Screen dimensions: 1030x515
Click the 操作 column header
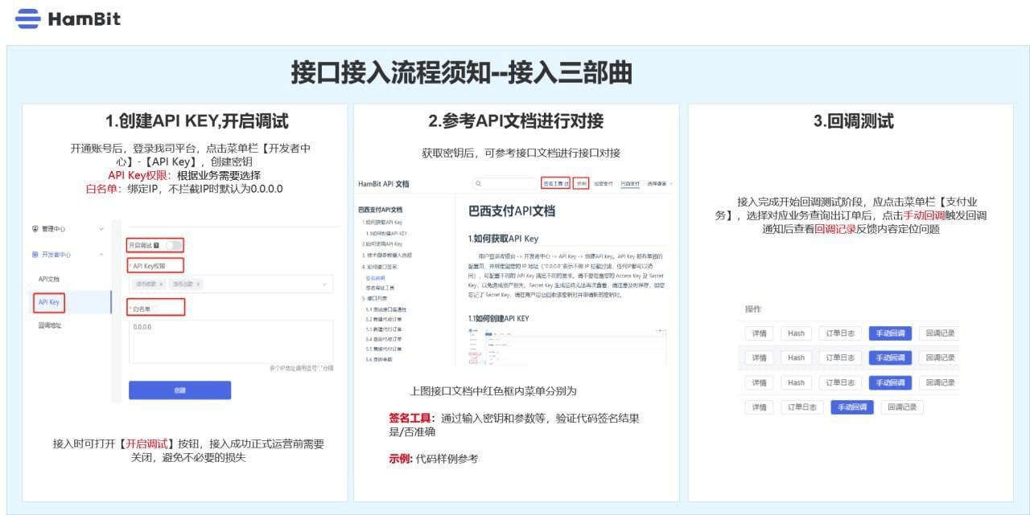(x=753, y=309)
